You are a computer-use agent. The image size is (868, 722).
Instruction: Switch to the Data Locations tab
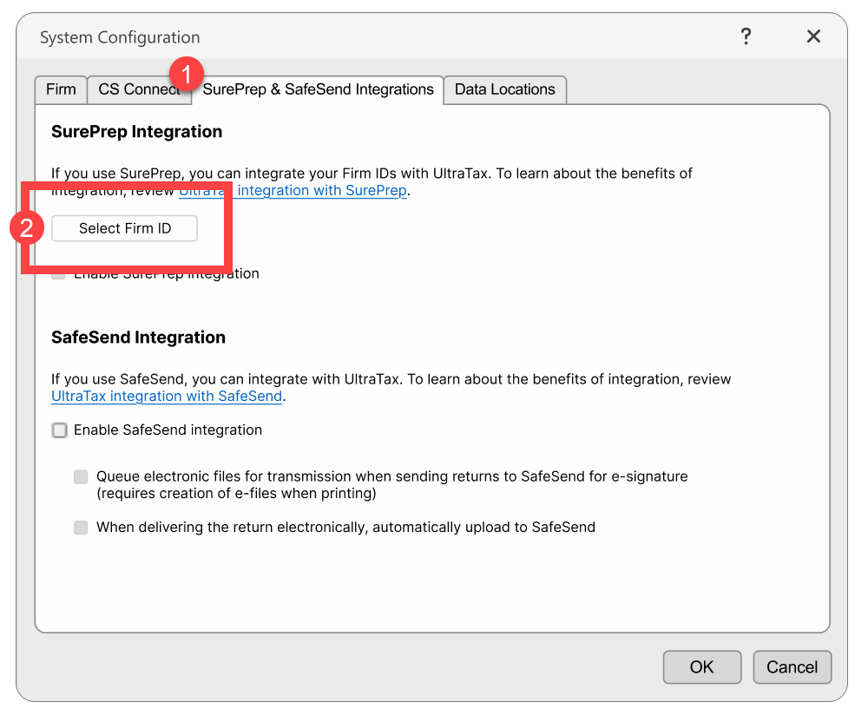(x=504, y=89)
